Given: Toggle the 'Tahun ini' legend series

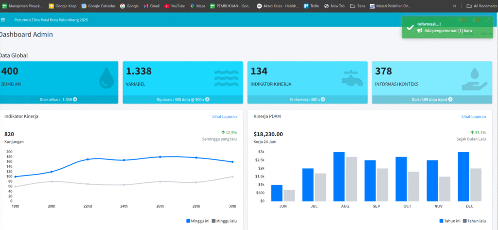Looking at the screenshot, I should coord(451,221).
